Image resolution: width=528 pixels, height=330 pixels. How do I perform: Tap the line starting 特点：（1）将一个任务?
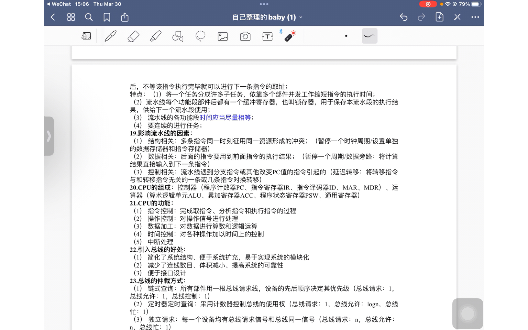click(253, 94)
